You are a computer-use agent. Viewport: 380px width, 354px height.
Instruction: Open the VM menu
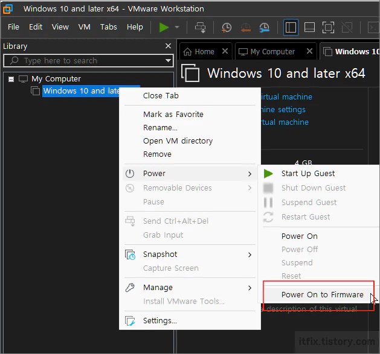pos(85,27)
